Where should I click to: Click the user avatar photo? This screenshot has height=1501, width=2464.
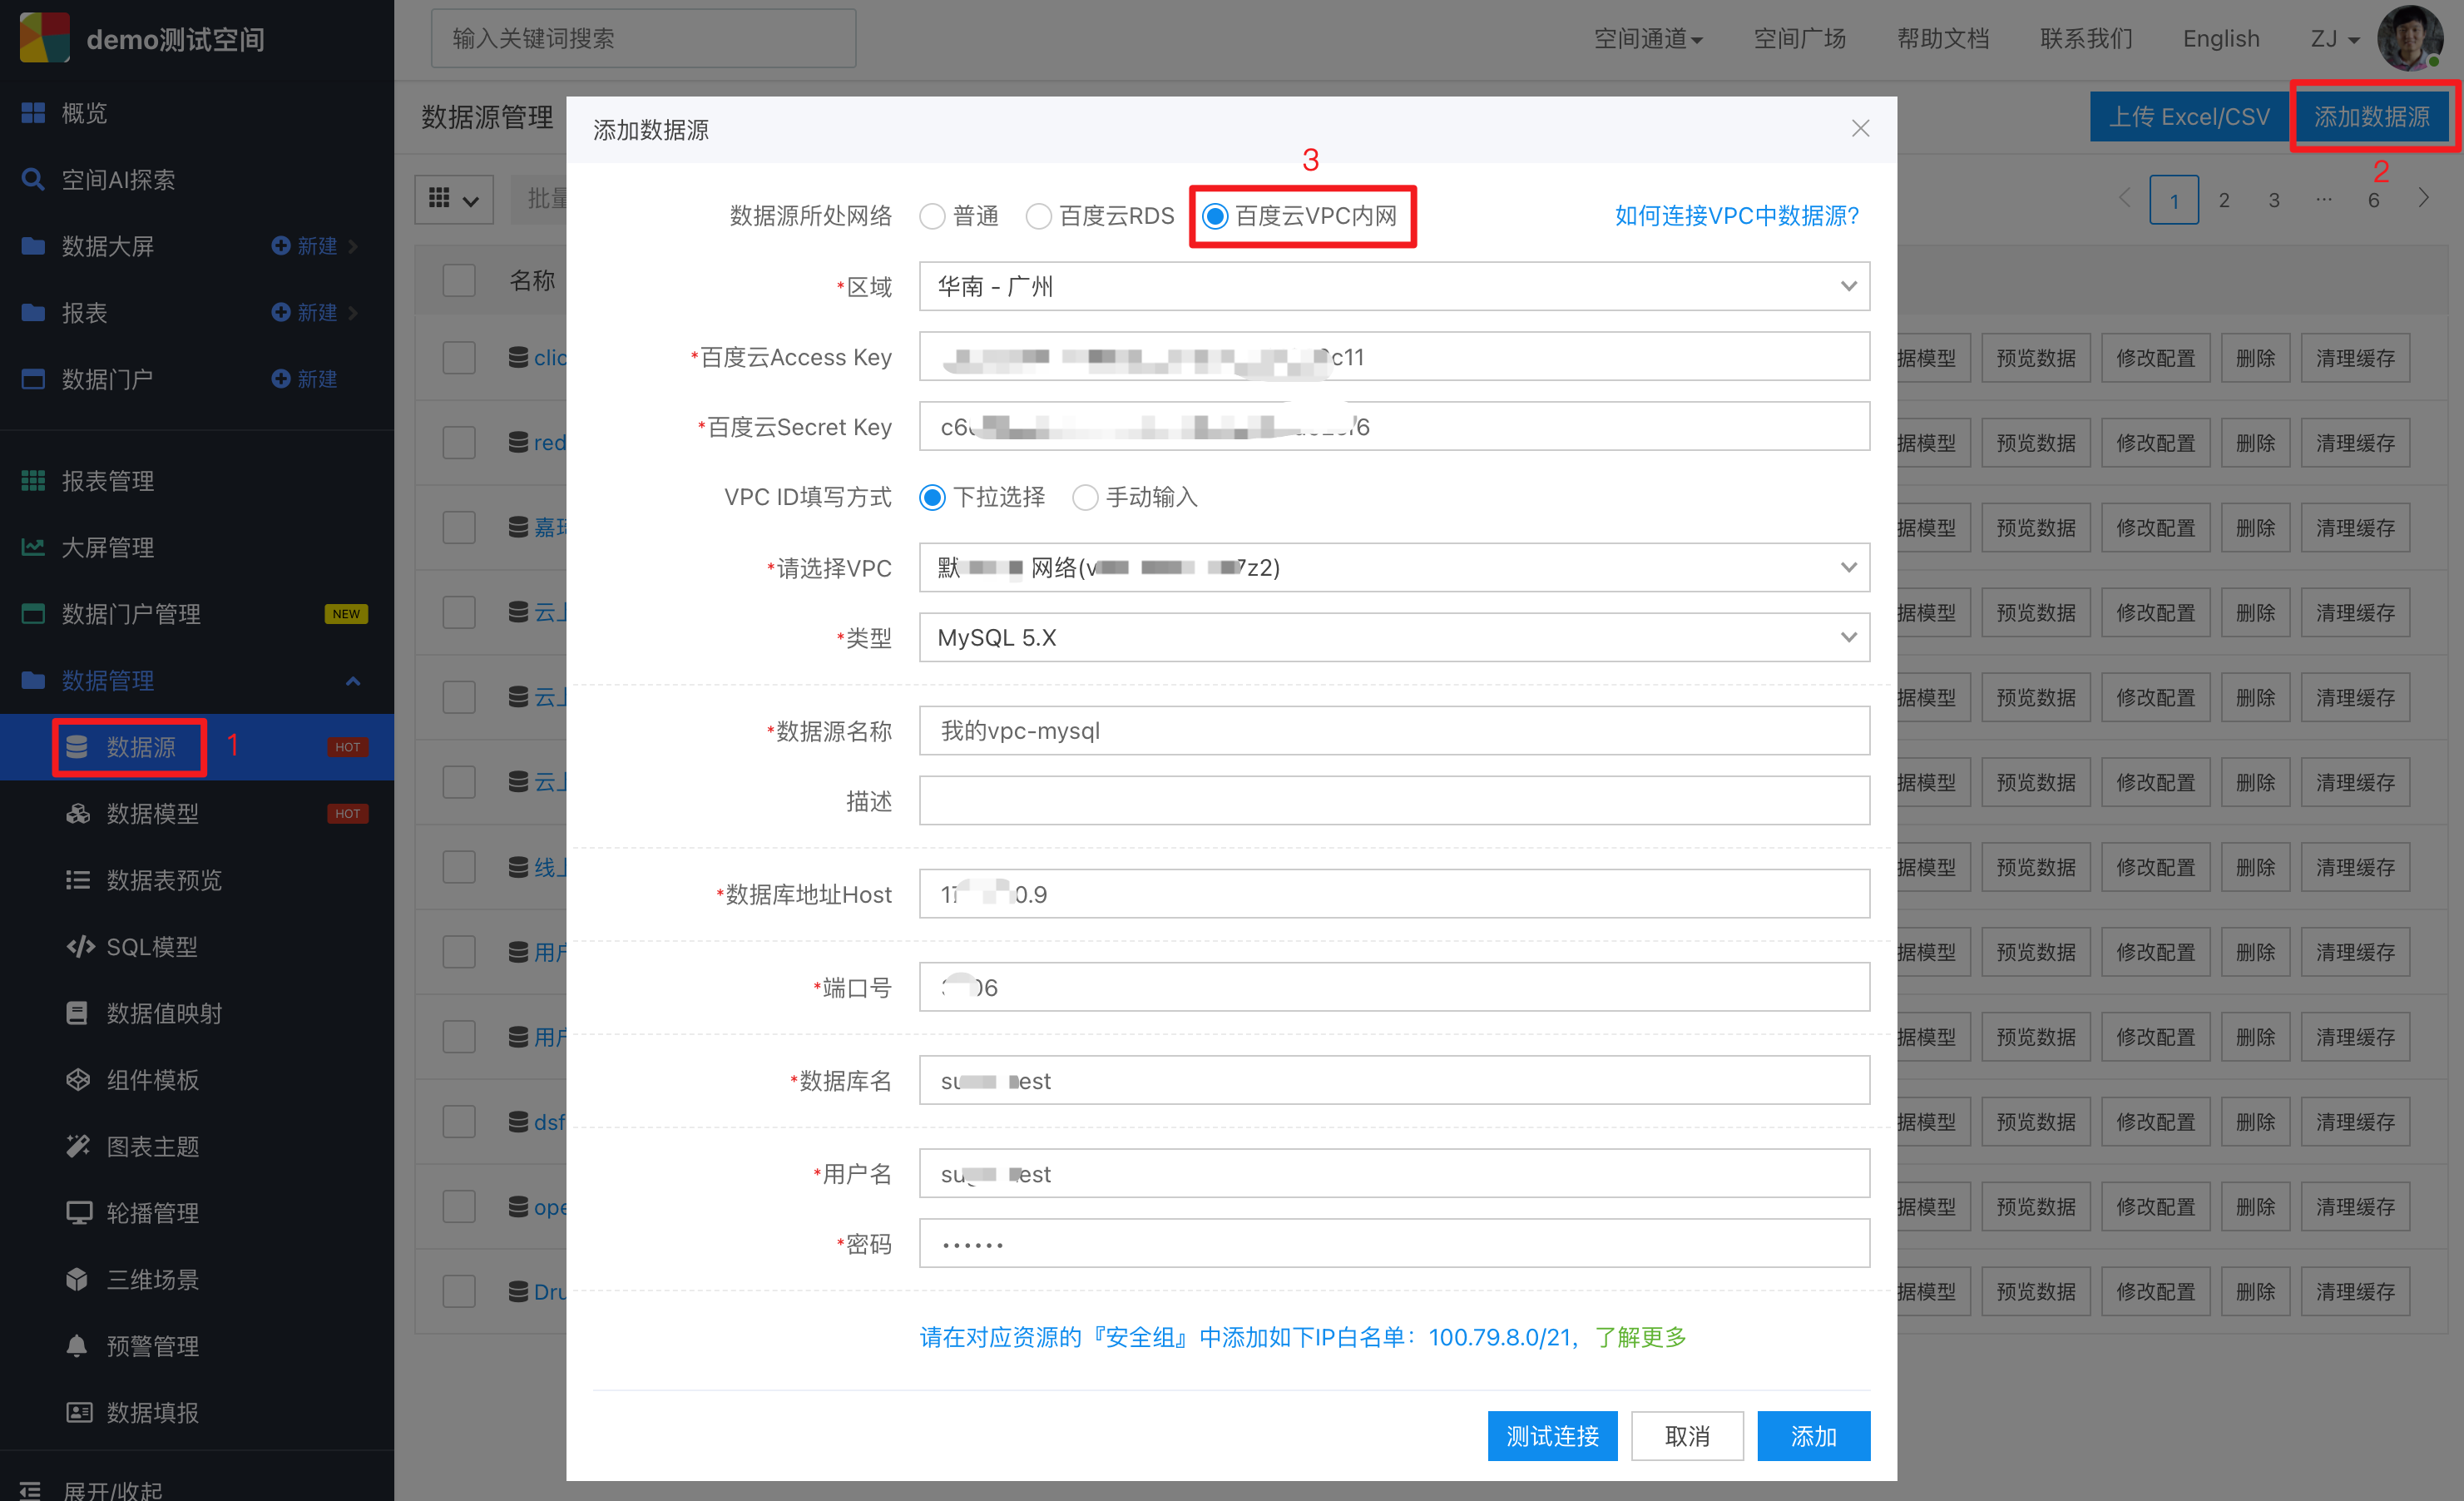(x=2410, y=38)
